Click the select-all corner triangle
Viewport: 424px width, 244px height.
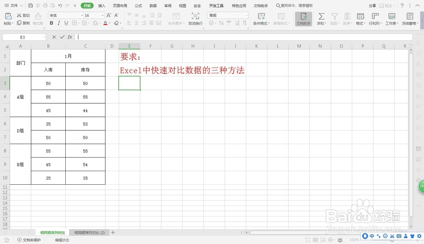(x=6, y=46)
